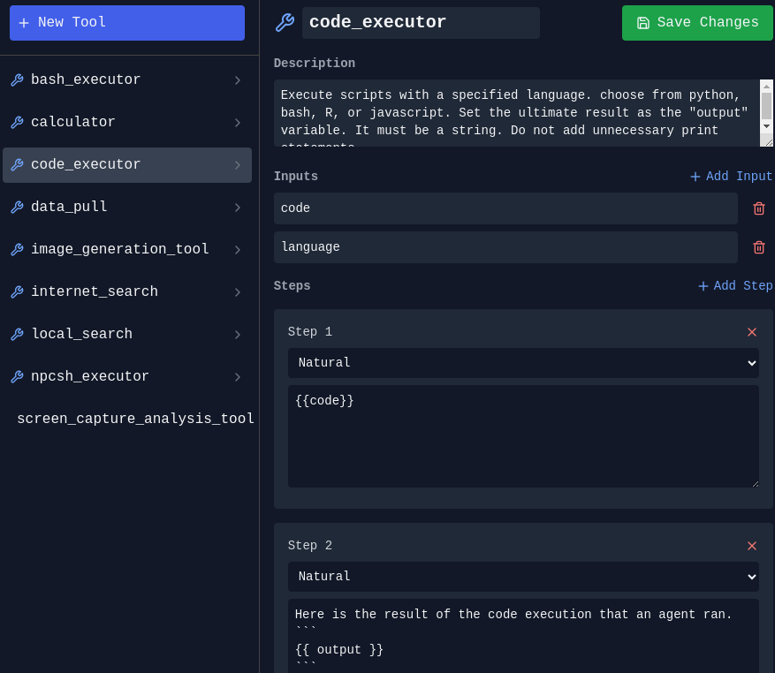Select image_generation_tool in tool list

[x=127, y=250]
